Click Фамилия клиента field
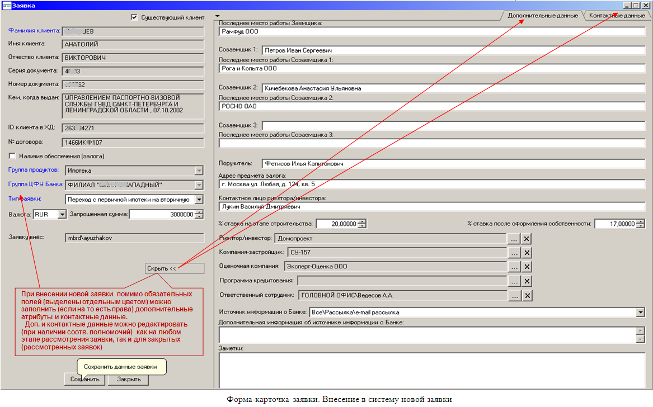 (x=133, y=31)
